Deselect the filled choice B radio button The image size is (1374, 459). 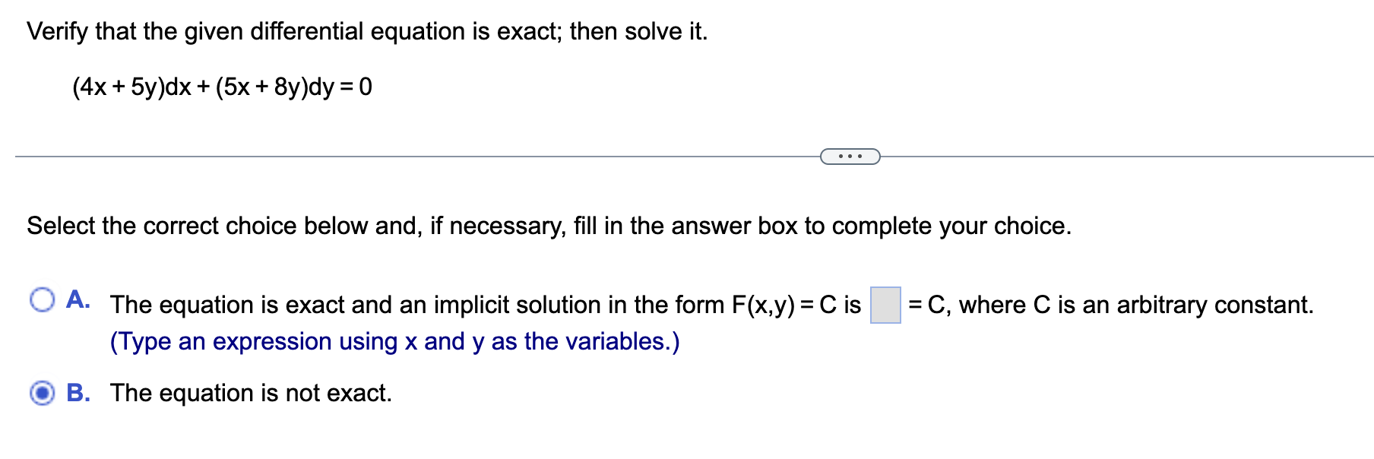(x=43, y=393)
